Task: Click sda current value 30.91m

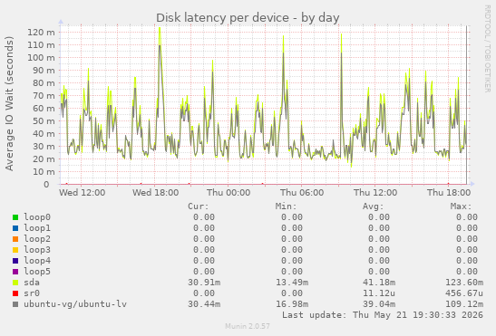Action: [204, 283]
